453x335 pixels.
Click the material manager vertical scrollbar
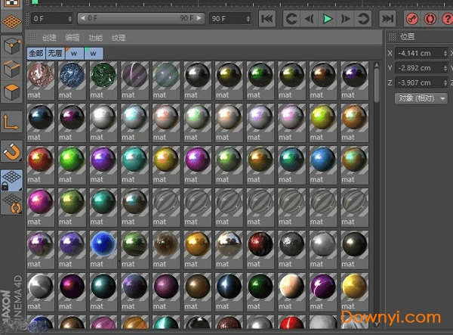click(x=377, y=82)
